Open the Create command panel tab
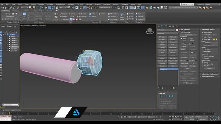 point(158,26)
